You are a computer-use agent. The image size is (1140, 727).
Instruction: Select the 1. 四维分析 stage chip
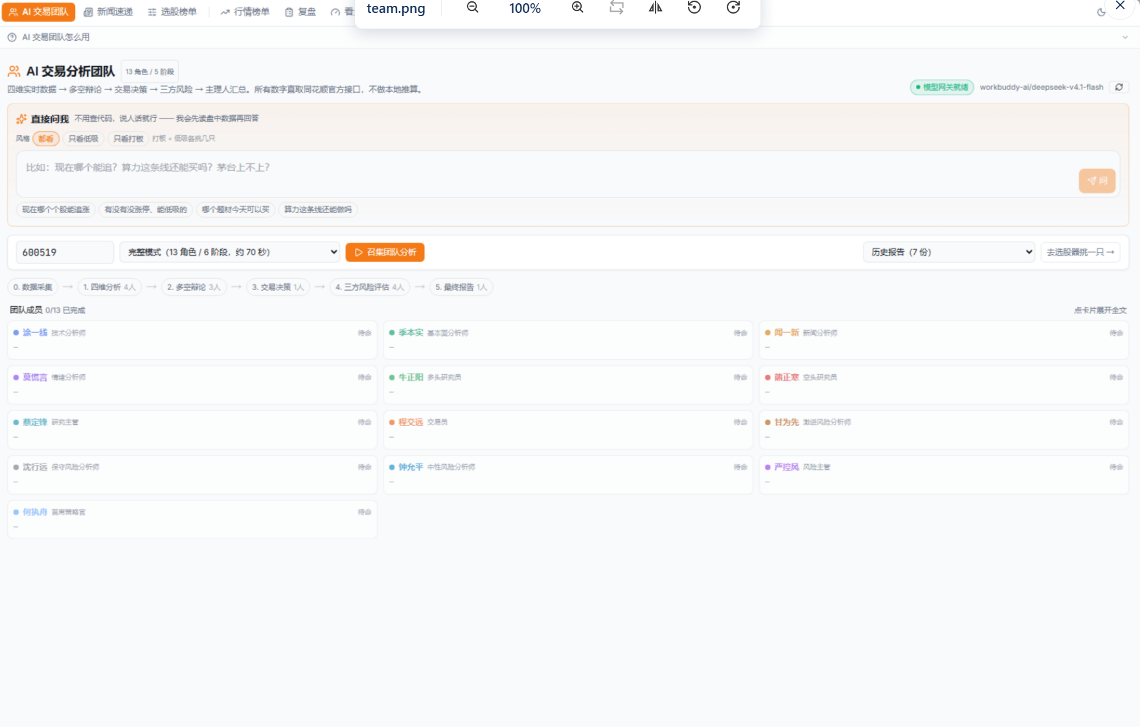click(x=109, y=287)
